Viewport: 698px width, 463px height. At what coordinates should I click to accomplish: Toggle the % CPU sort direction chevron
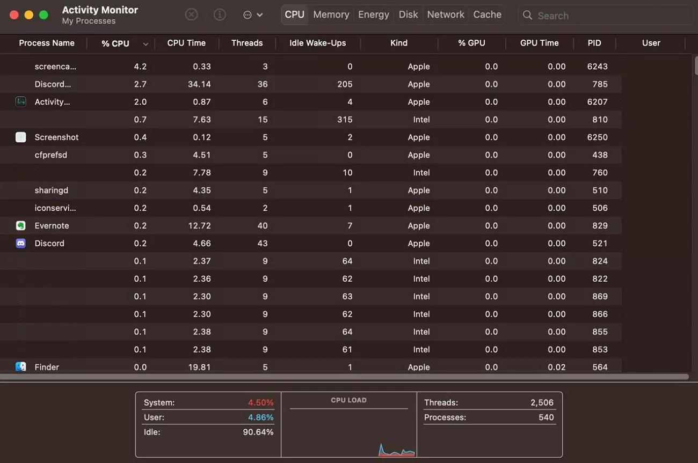[x=146, y=44]
